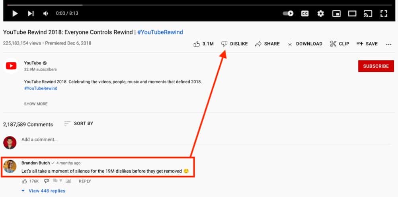Viewport: 398px width, 197px height.
Task: Click the 176K comment like count
Action: coord(34,181)
